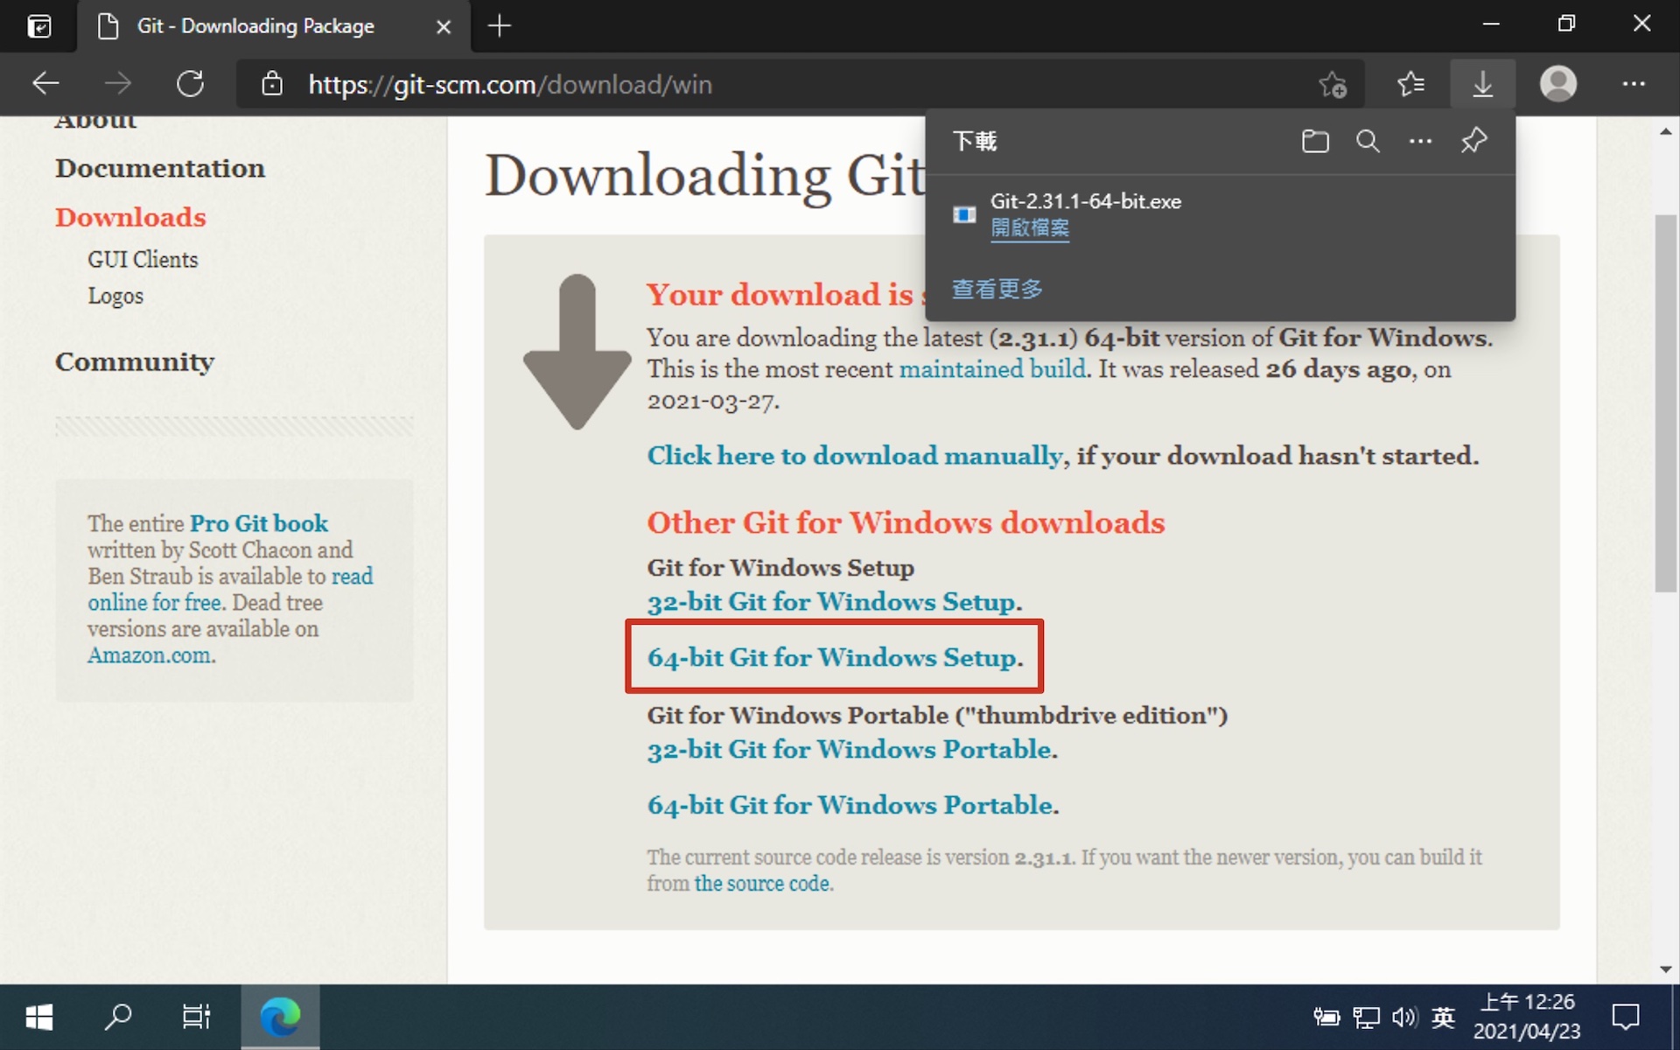Open downloads folder from download panel
The image size is (1680, 1050).
[1315, 141]
